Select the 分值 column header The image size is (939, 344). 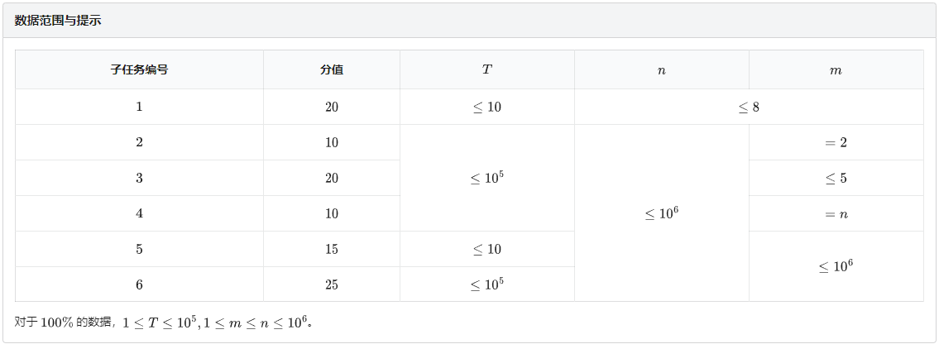[332, 69]
